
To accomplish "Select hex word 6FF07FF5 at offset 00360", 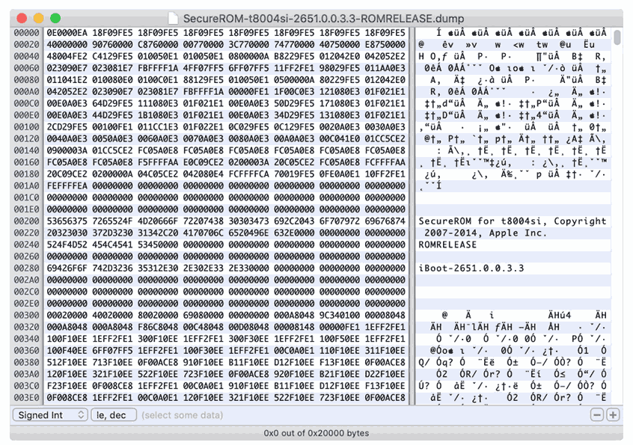I will (x=112, y=351).
